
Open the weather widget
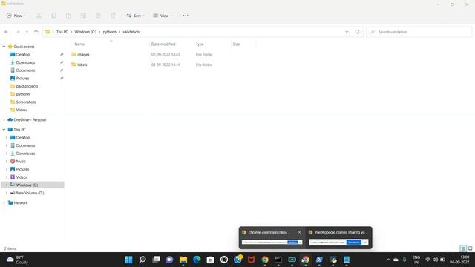[x=18, y=260]
